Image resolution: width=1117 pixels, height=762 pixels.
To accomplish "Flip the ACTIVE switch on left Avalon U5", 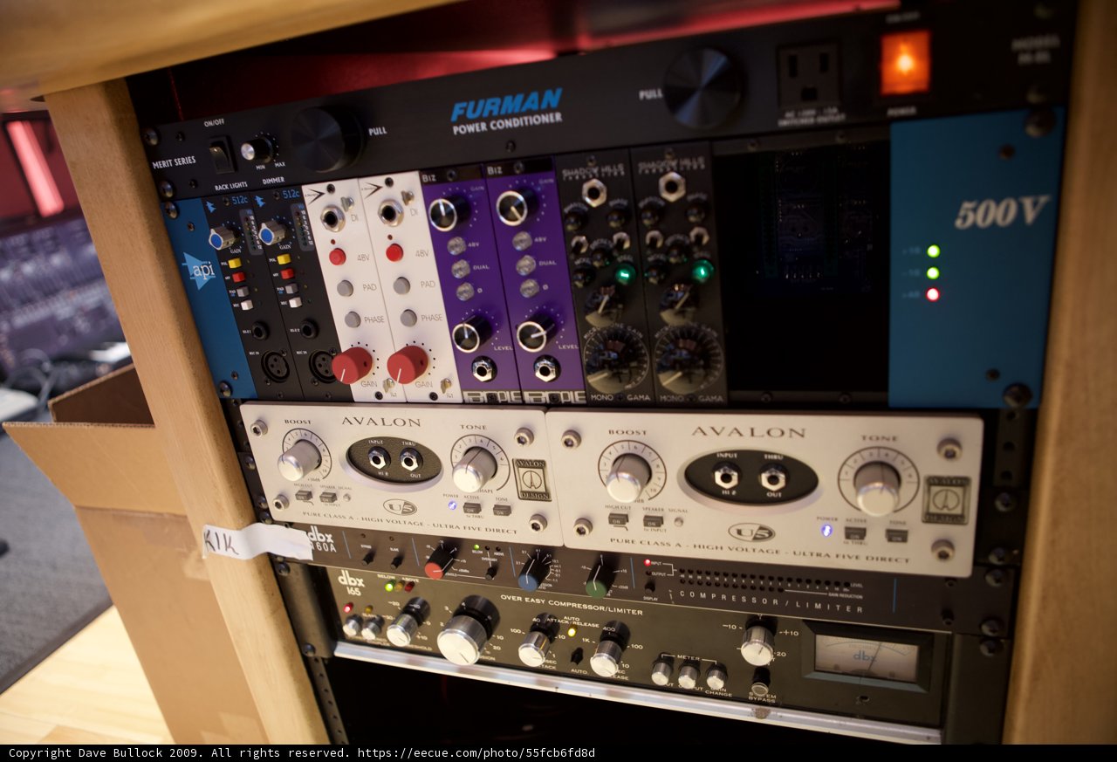I will (472, 508).
